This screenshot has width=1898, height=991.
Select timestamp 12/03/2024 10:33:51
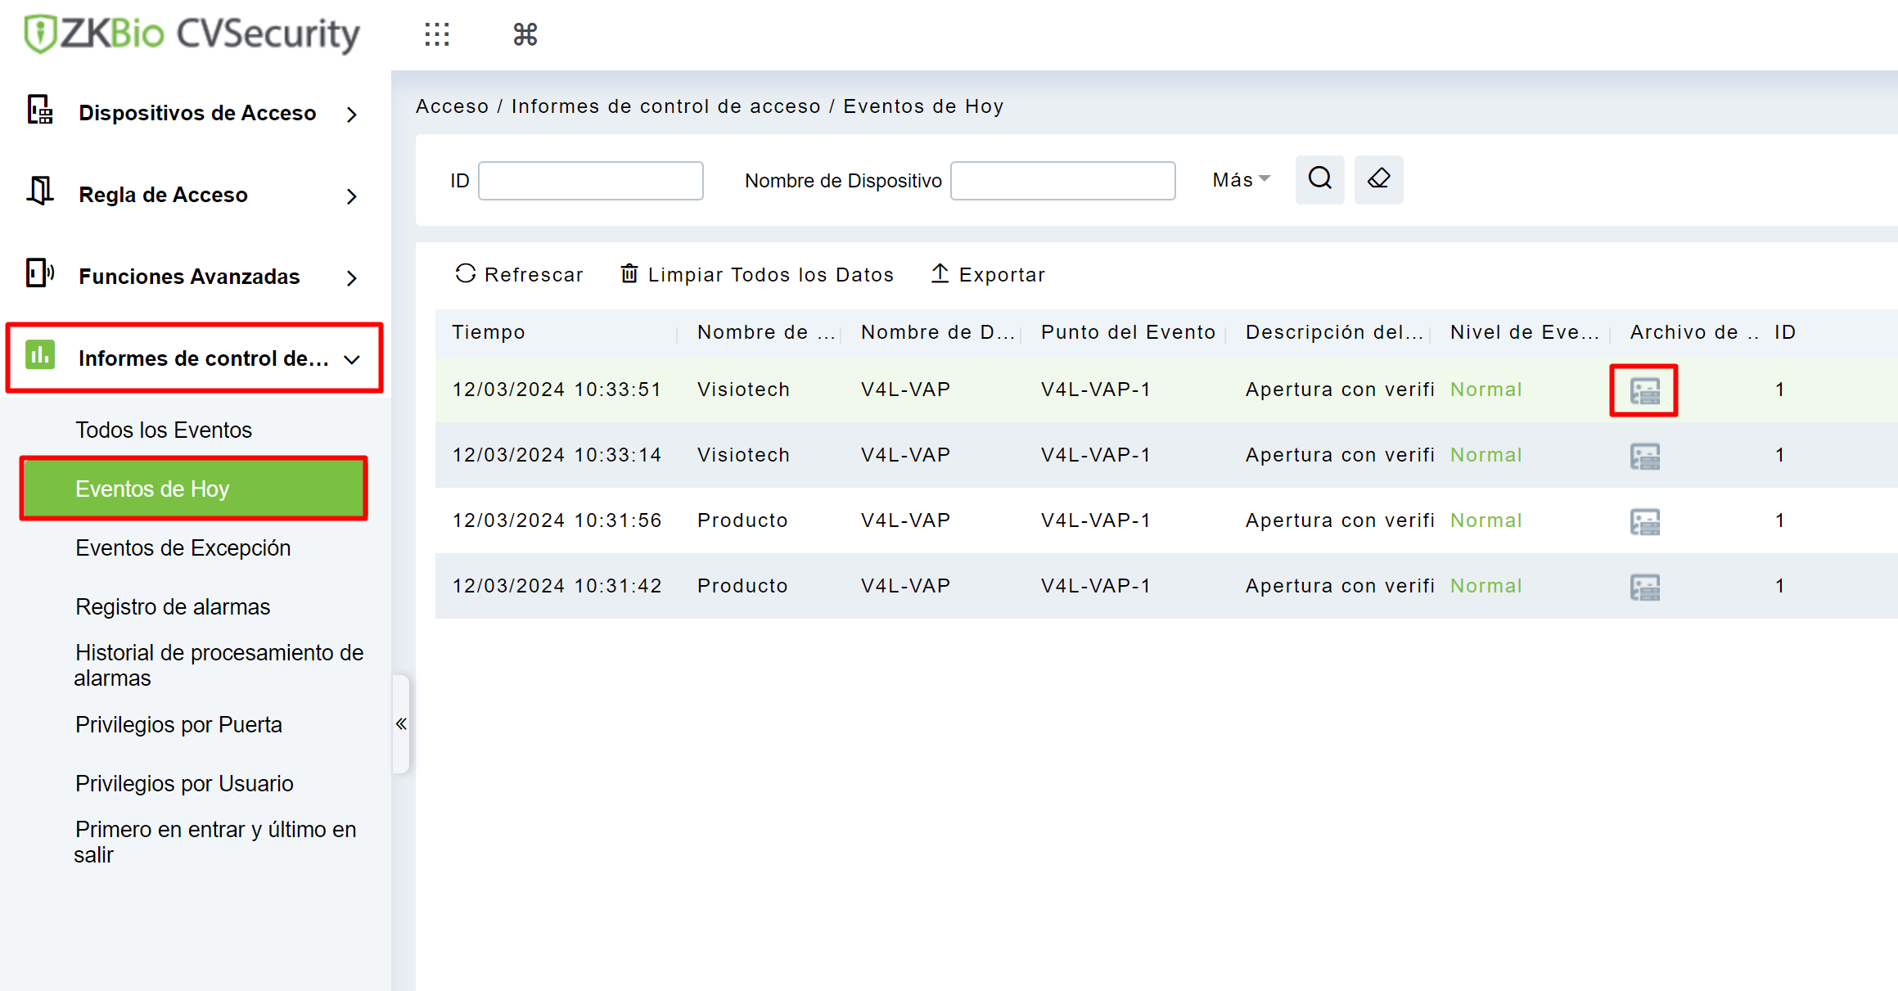point(557,390)
